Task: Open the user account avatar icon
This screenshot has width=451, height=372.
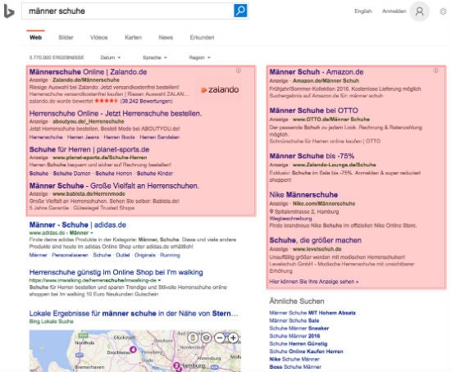Action: [x=420, y=11]
